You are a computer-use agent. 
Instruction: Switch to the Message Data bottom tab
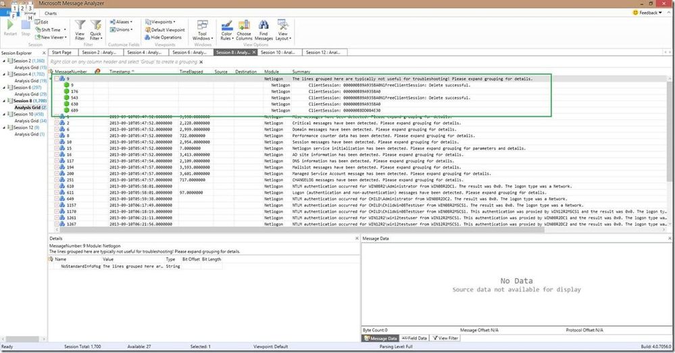click(380, 338)
